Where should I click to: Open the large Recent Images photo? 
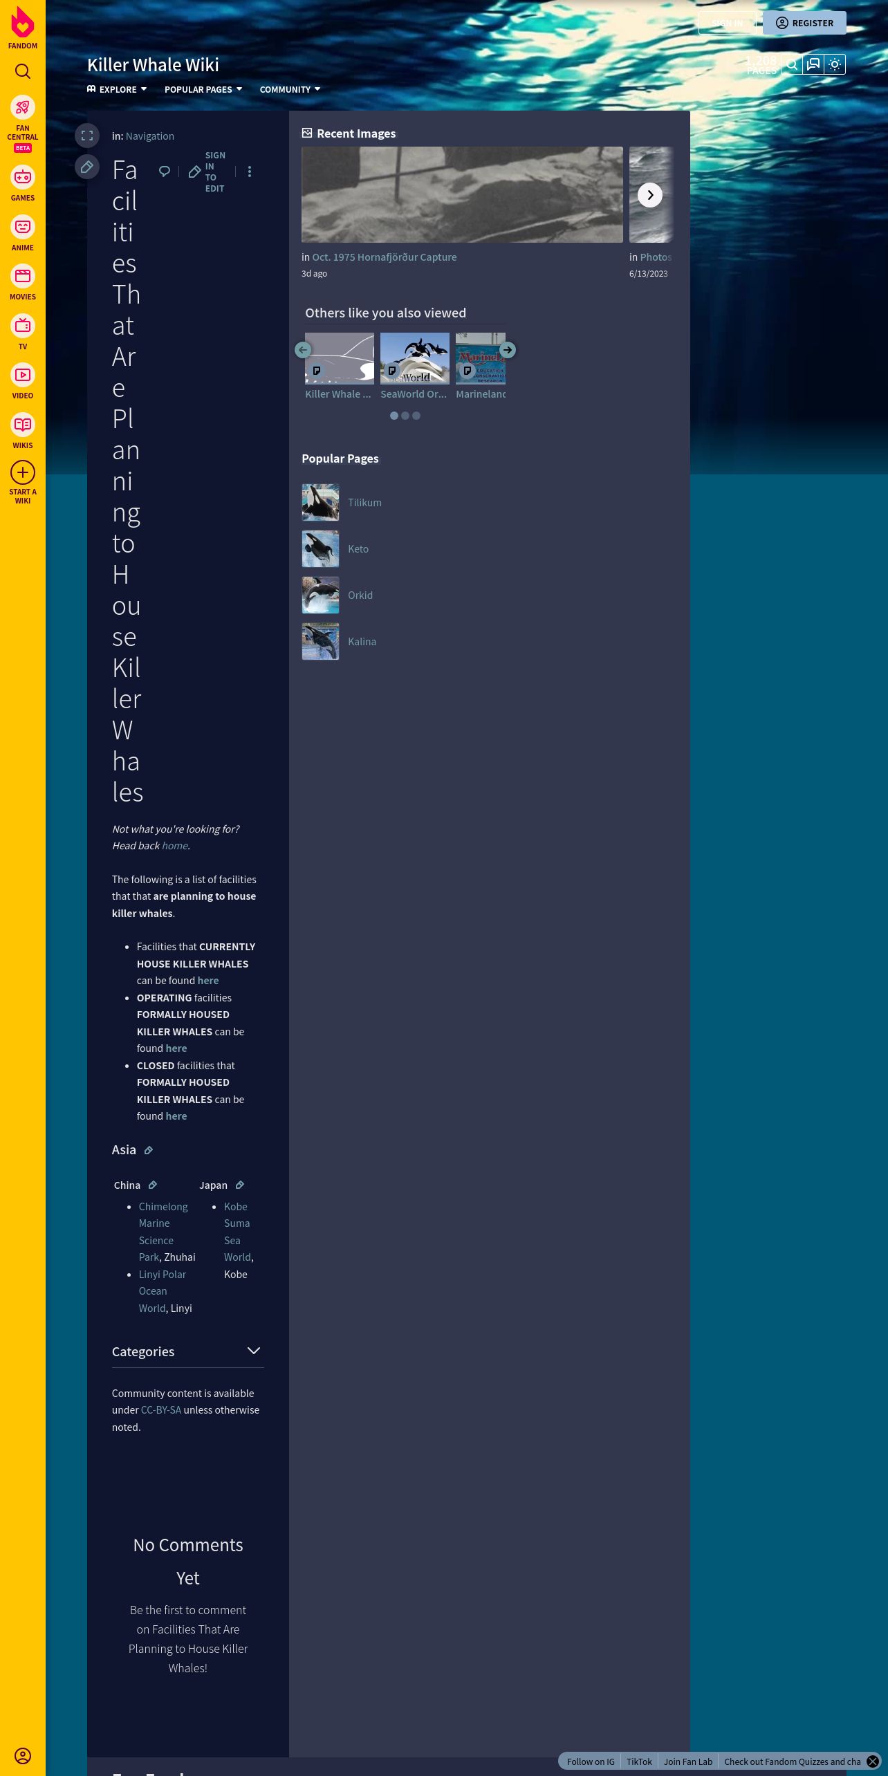pos(462,194)
